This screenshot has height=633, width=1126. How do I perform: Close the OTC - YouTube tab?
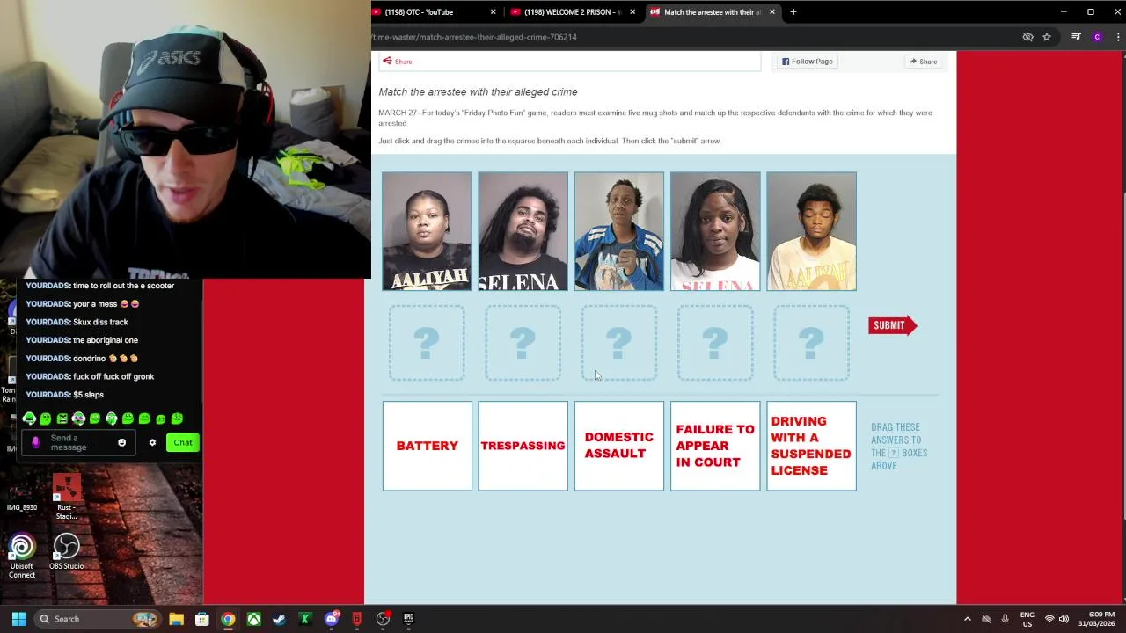pos(493,12)
